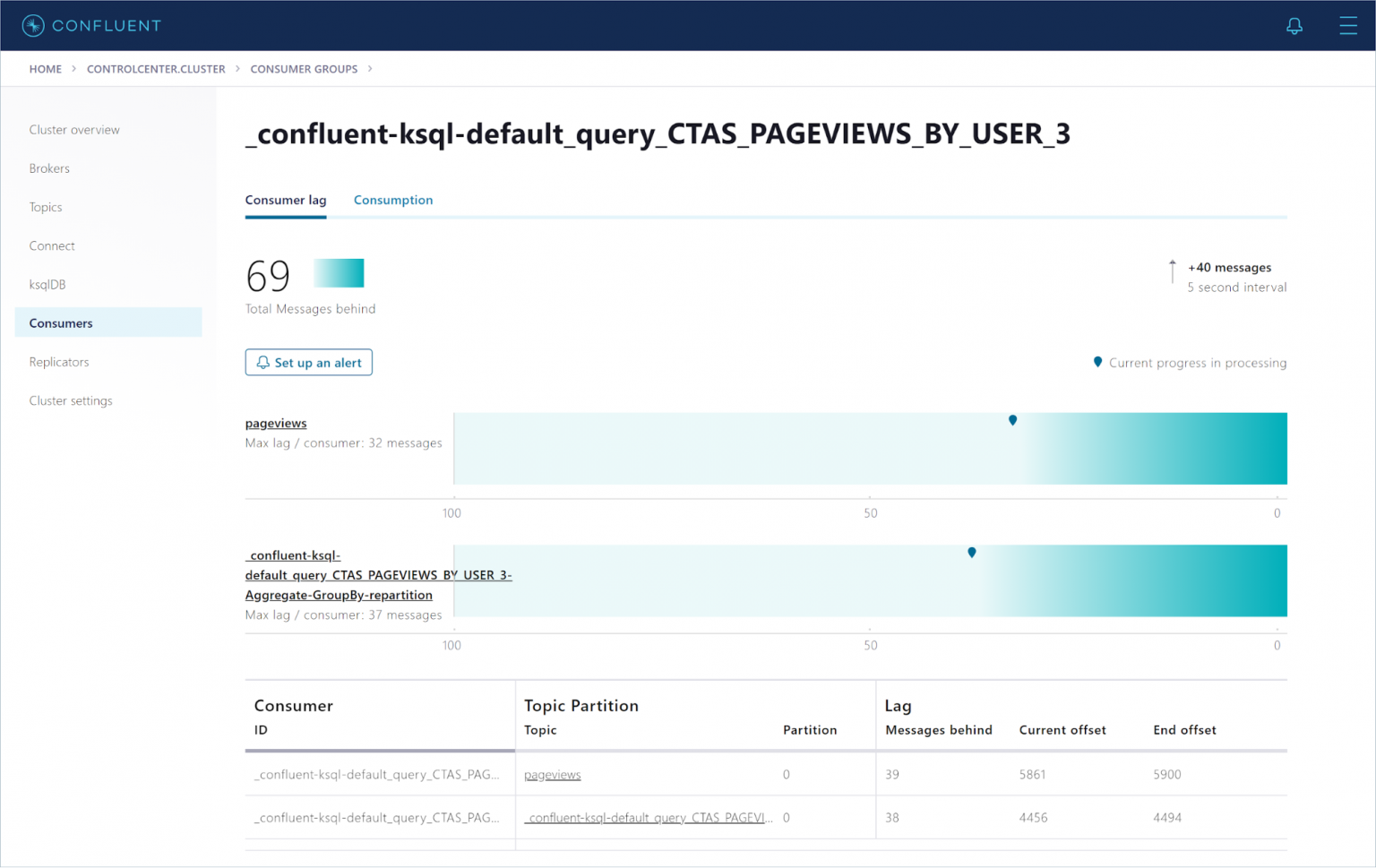Open the pageviews topic link above chart
The image size is (1376, 868).
pyautogui.click(x=276, y=423)
